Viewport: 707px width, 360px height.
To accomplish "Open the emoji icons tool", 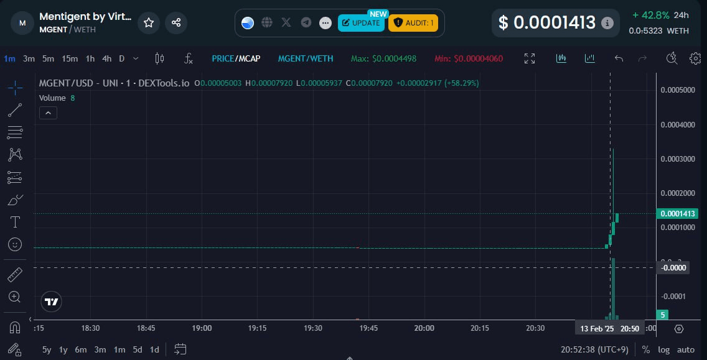I will (x=15, y=244).
